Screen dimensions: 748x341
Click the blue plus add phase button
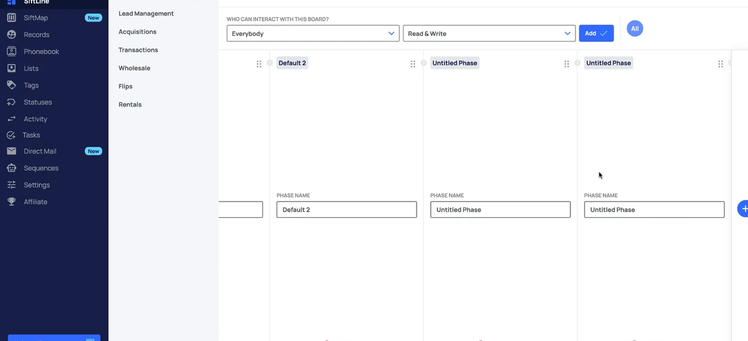click(x=743, y=209)
